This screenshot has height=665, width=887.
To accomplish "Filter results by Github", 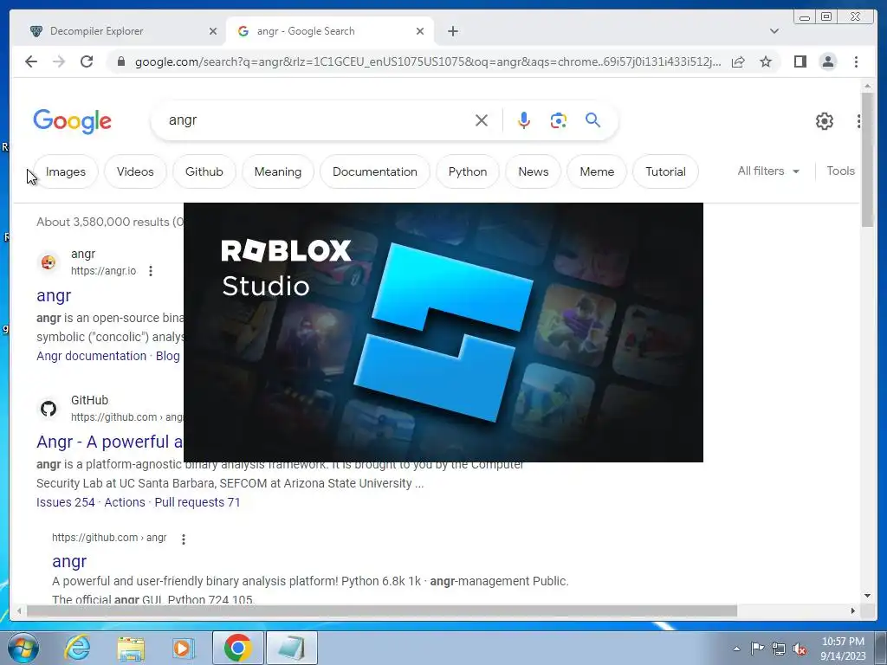I will coord(204,171).
